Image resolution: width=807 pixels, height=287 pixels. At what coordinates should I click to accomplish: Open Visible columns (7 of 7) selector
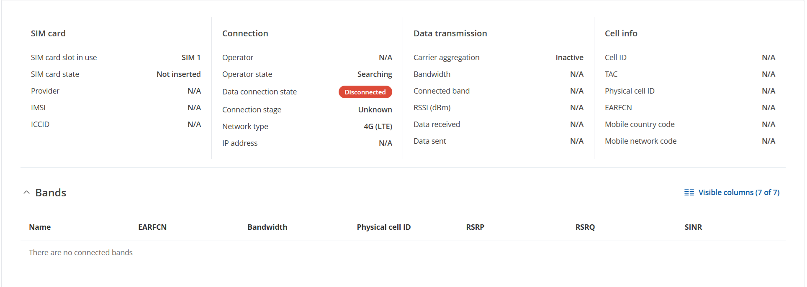[732, 193]
